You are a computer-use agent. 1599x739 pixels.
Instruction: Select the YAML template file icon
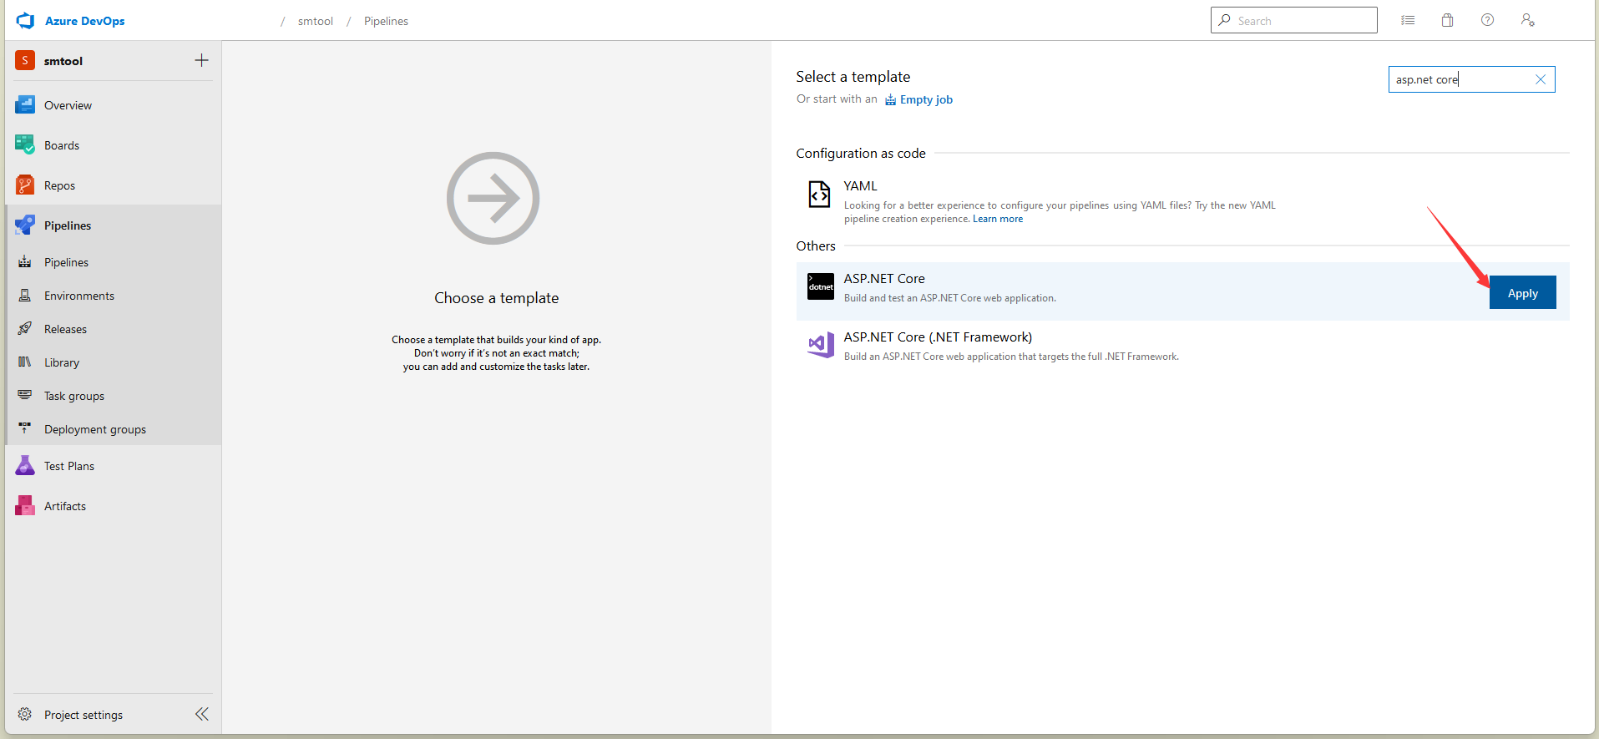click(x=819, y=194)
